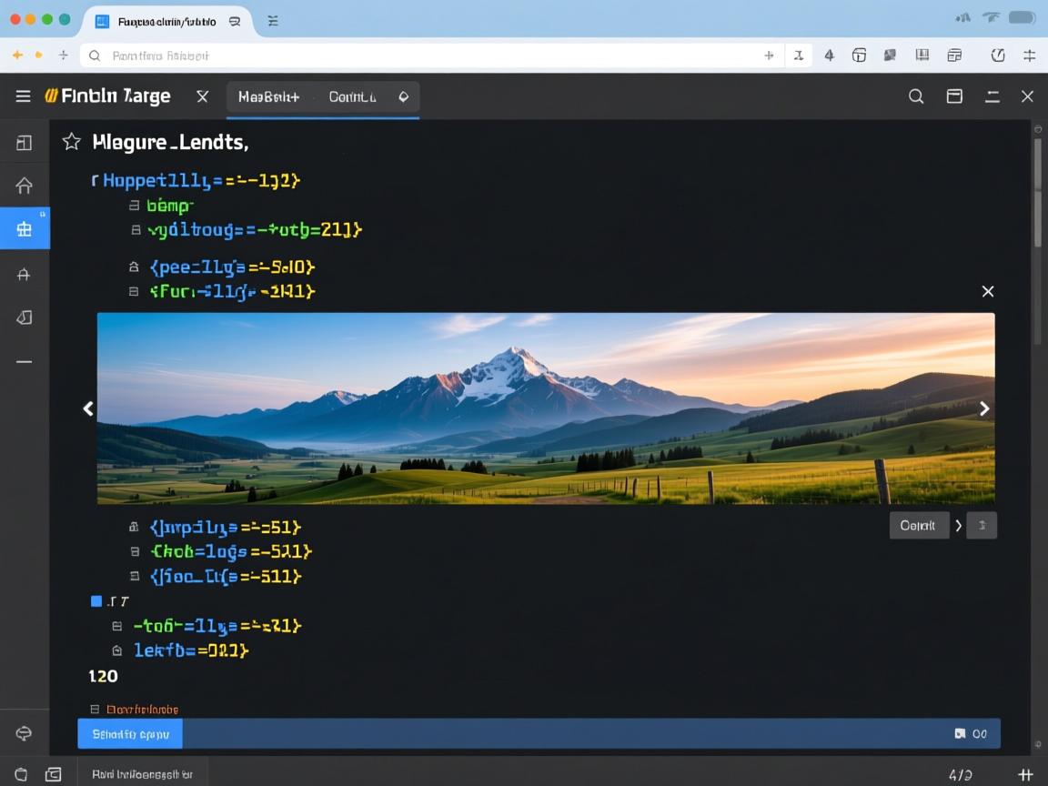Click the star icon beside Hlagure_Lendts
Viewport: 1048px width, 786px height.
pos(71,142)
